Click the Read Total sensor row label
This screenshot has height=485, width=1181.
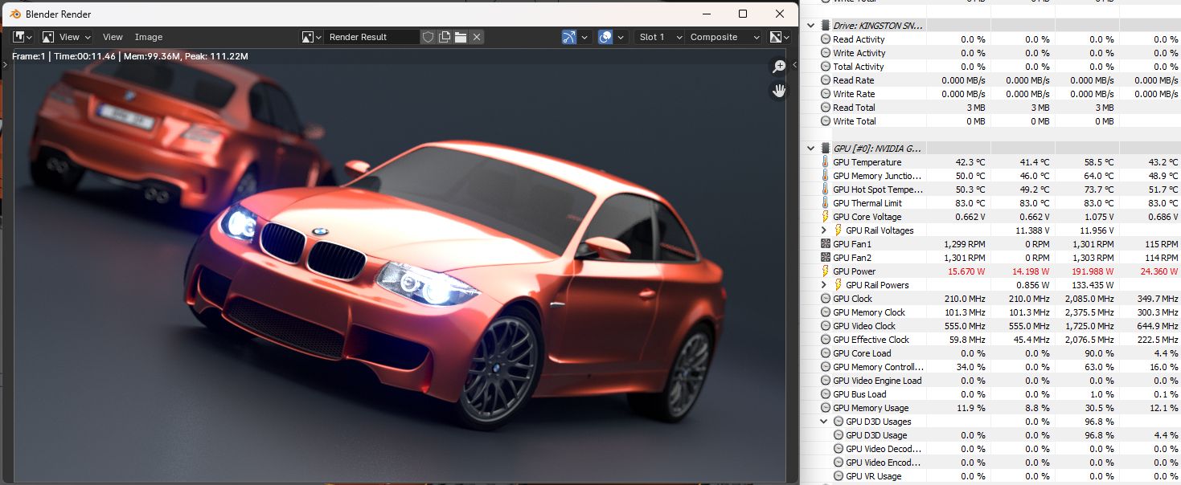click(x=854, y=108)
